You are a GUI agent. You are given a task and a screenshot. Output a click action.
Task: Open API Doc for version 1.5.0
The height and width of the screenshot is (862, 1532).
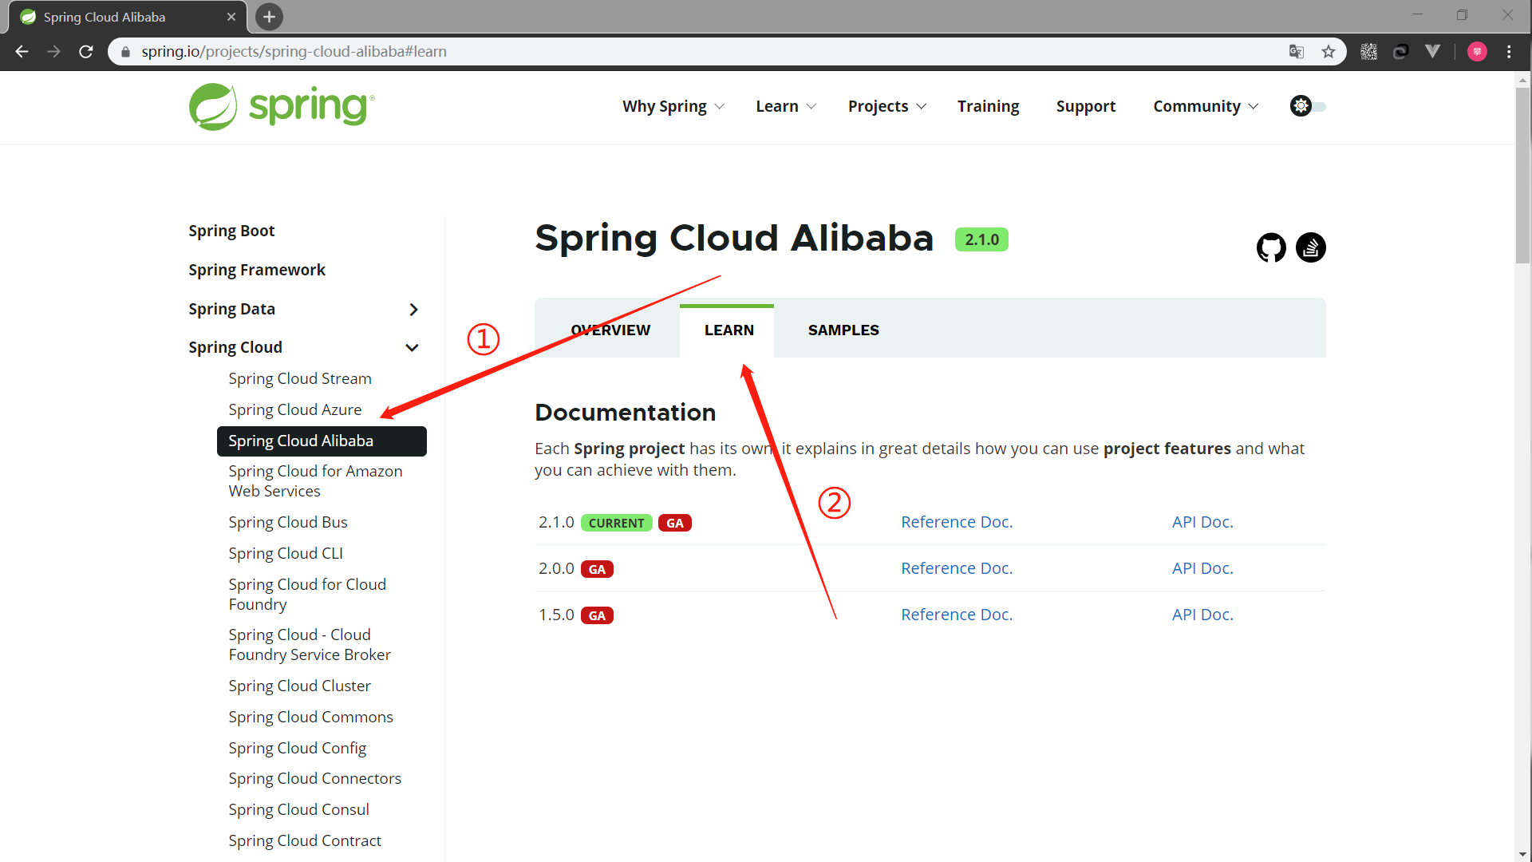coord(1202,614)
